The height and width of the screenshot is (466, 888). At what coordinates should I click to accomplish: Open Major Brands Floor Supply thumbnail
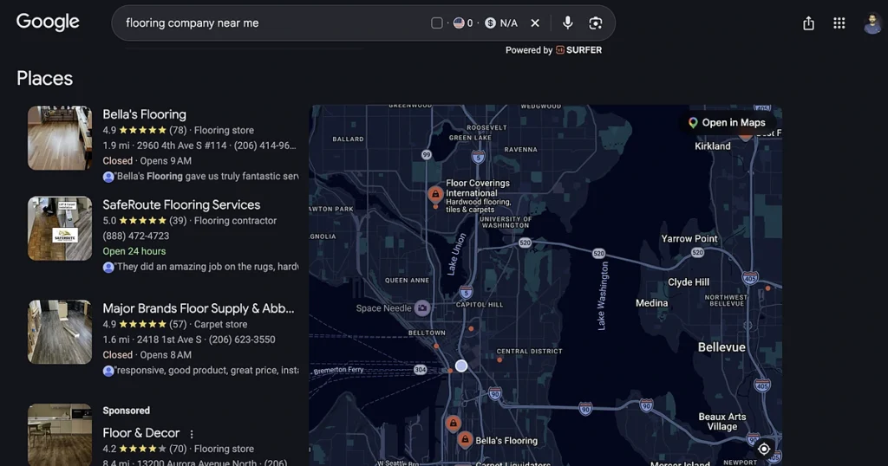[60, 332]
